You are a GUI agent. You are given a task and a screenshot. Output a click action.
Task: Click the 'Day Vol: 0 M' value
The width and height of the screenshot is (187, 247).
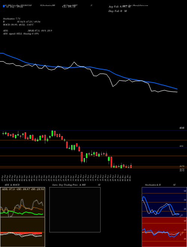[117, 11]
